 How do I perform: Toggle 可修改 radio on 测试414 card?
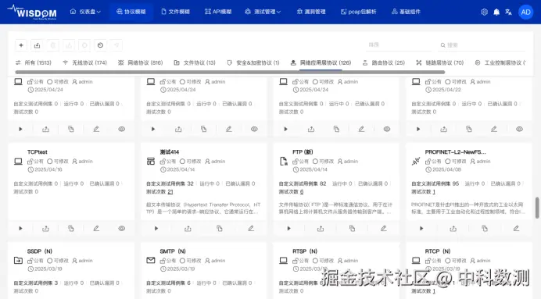click(182, 162)
